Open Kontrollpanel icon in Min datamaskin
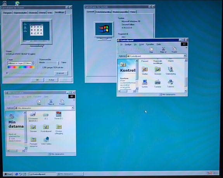This screenshot has width=223, height=178. pos(46,128)
